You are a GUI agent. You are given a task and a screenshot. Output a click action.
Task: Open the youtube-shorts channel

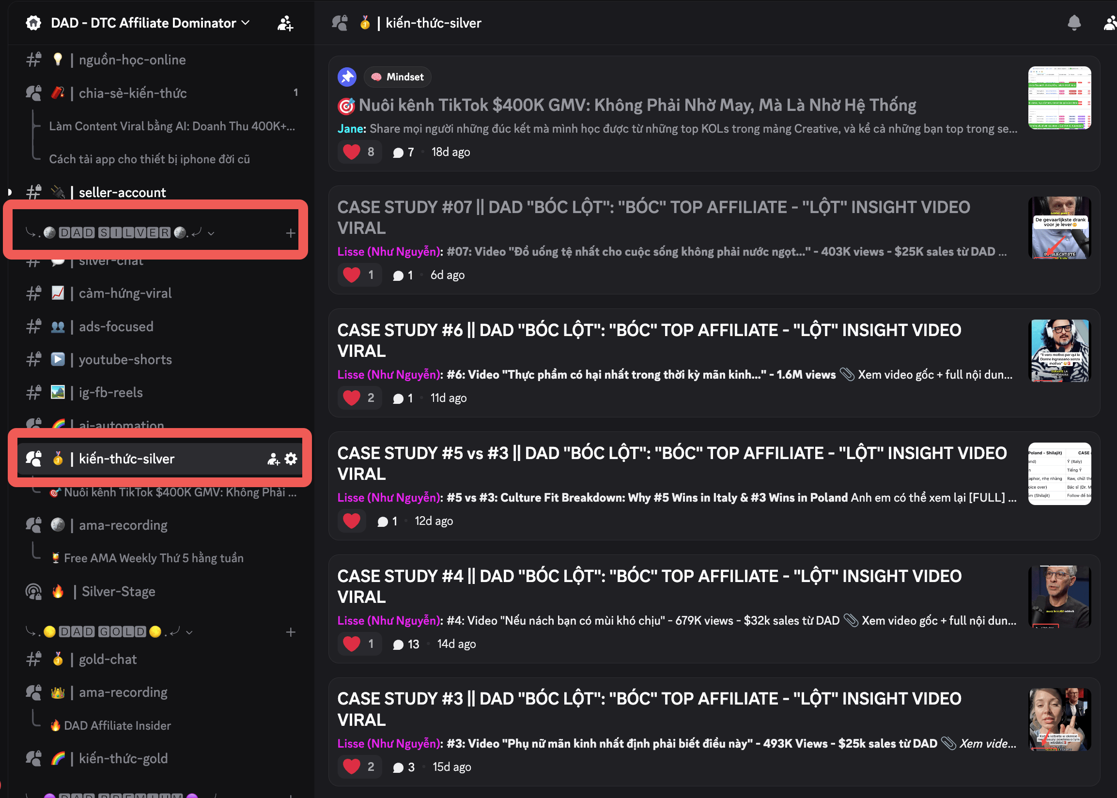pyautogui.click(x=125, y=360)
